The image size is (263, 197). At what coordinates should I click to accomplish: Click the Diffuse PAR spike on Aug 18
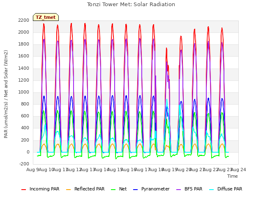pyautogui.click(x=167, y=99)
